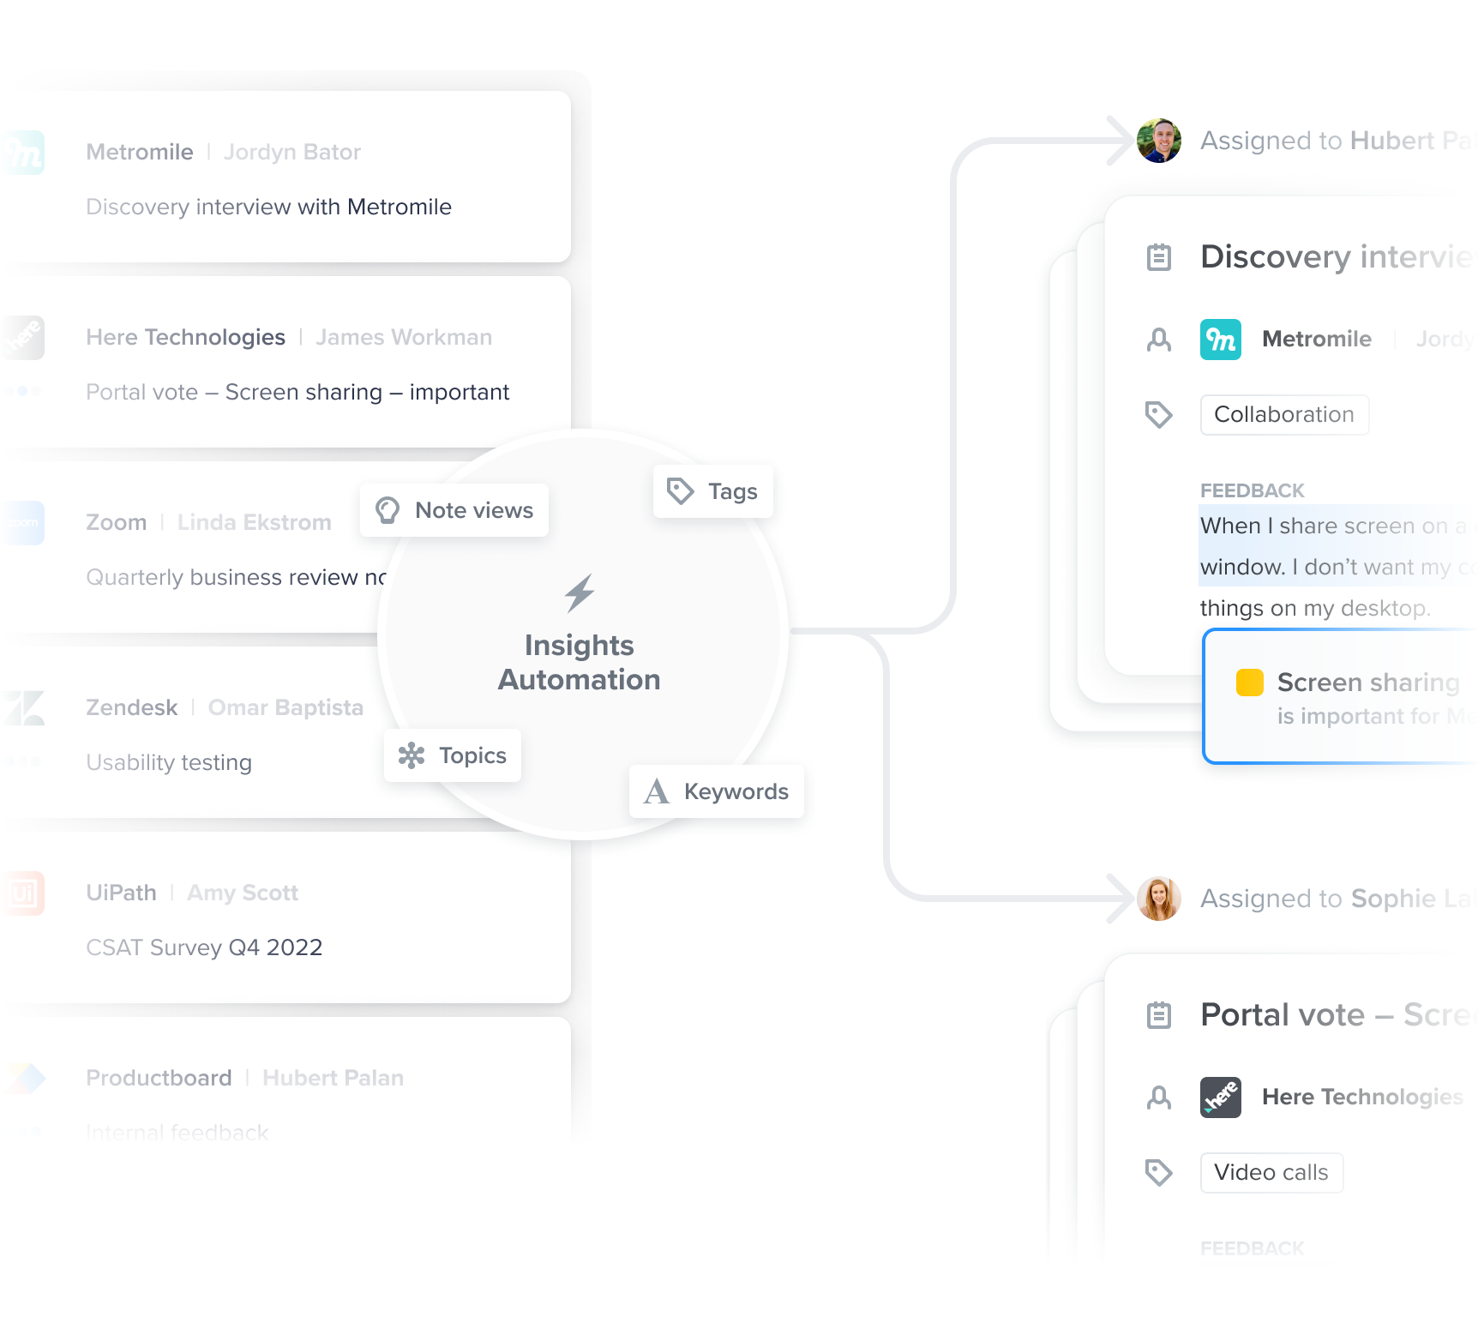Select the Note views chip
The width and height of the screenshot is (1478, 1317).
[454, 510]
